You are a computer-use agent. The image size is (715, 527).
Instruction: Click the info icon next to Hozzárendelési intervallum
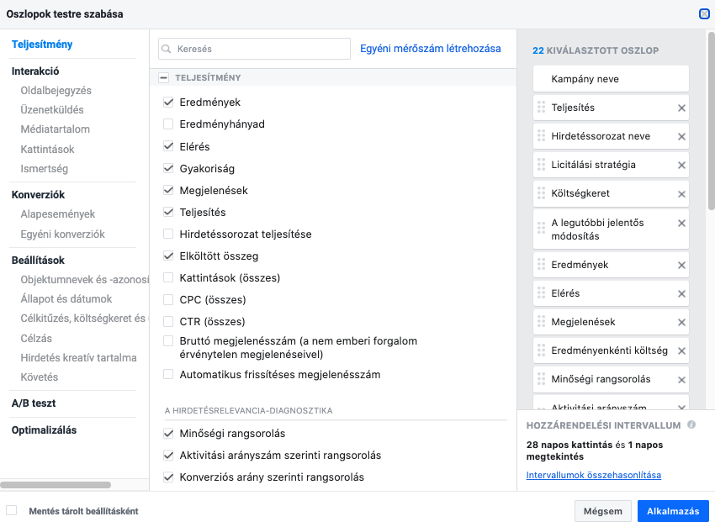tap(691, 424)
